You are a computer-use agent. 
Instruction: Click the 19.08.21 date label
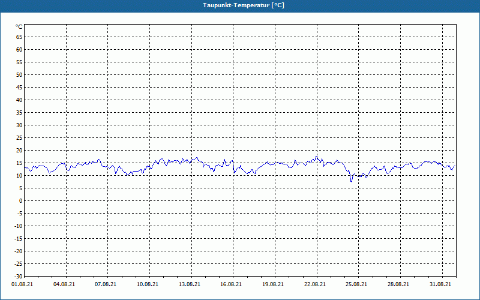point(273,284)
